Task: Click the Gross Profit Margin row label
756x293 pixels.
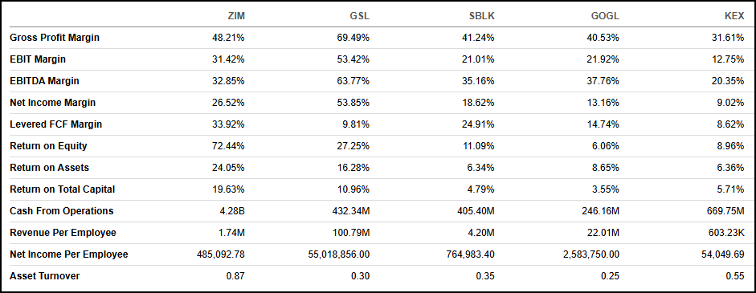Action: coord(55,38)
